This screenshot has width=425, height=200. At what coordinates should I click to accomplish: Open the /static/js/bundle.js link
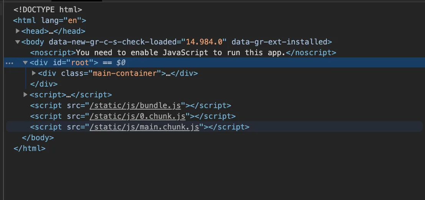(135, 105)
